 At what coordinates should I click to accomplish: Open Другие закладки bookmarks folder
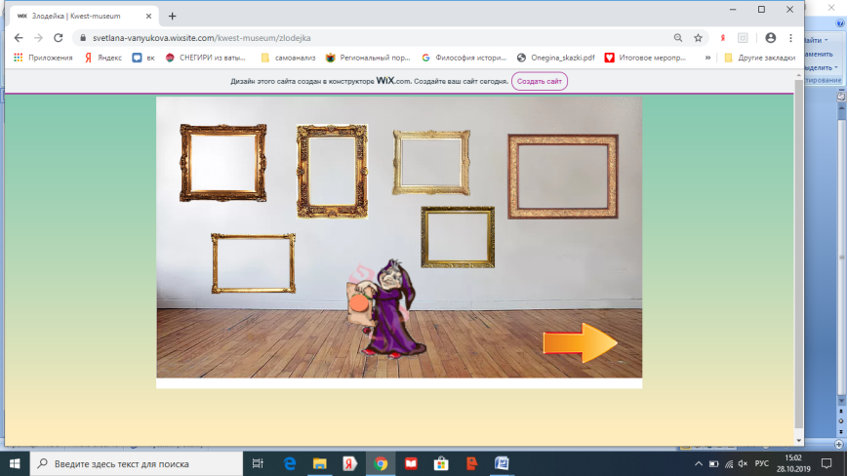(759, 58)
